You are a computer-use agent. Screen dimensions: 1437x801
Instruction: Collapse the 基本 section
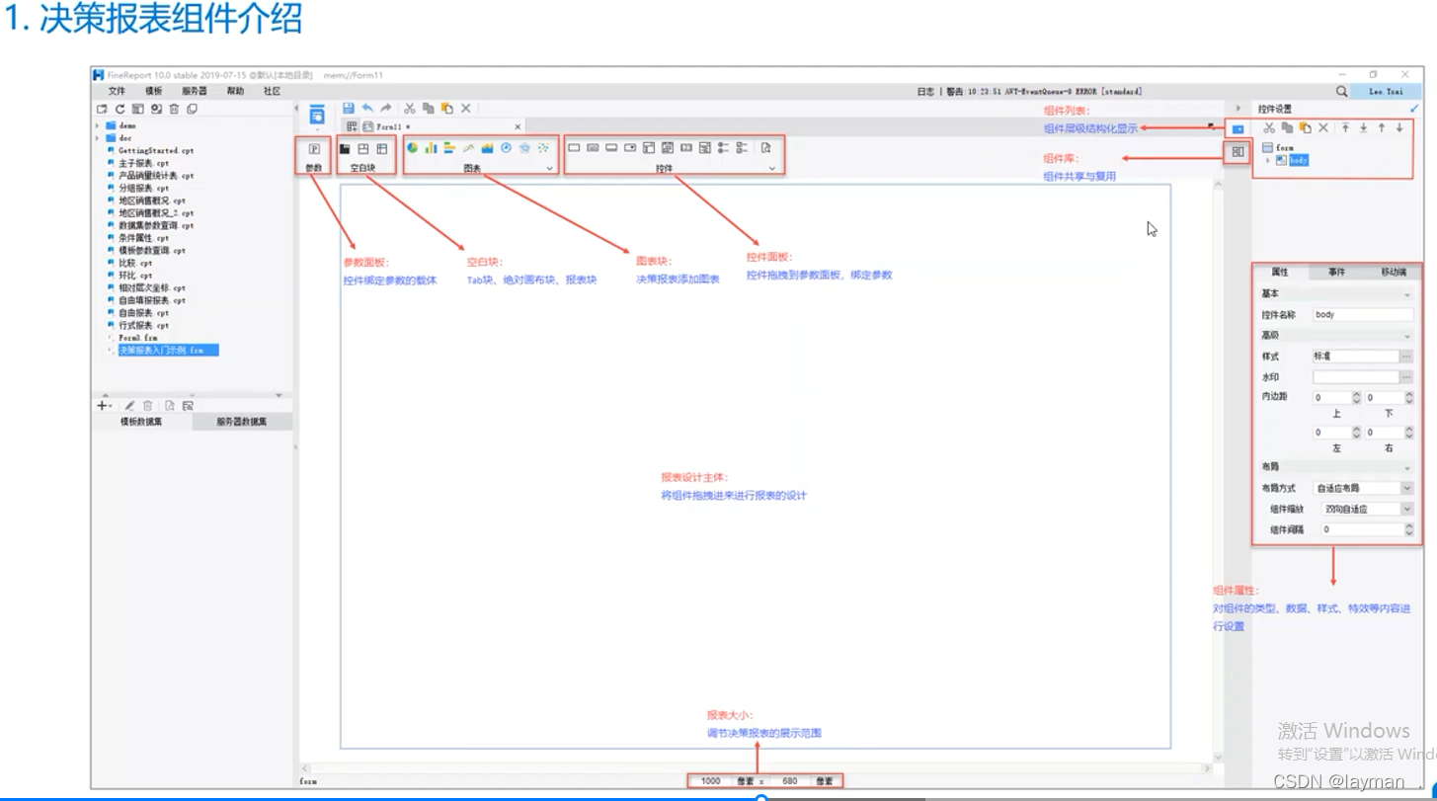pyautogui.click(x=1407, y=294)
